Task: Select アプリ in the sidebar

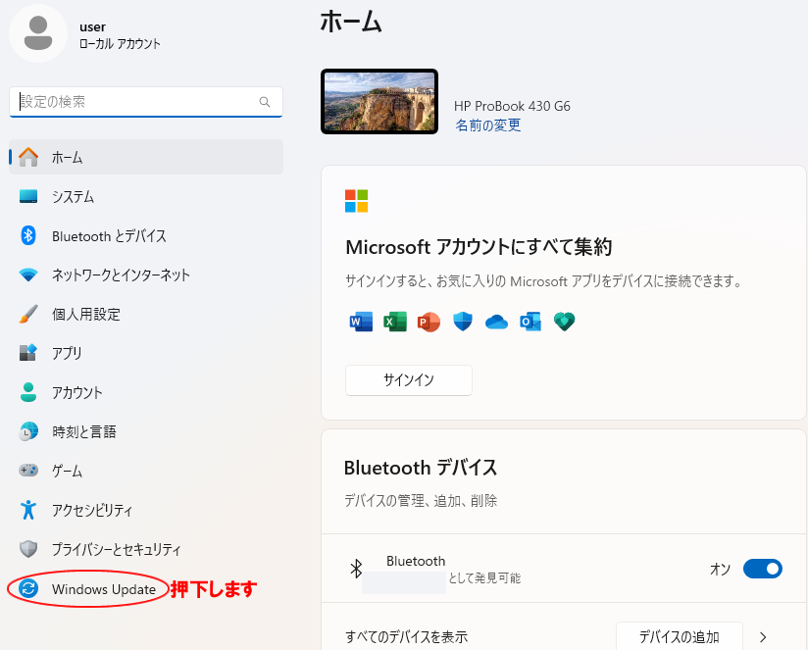Action: pos(146,353)
